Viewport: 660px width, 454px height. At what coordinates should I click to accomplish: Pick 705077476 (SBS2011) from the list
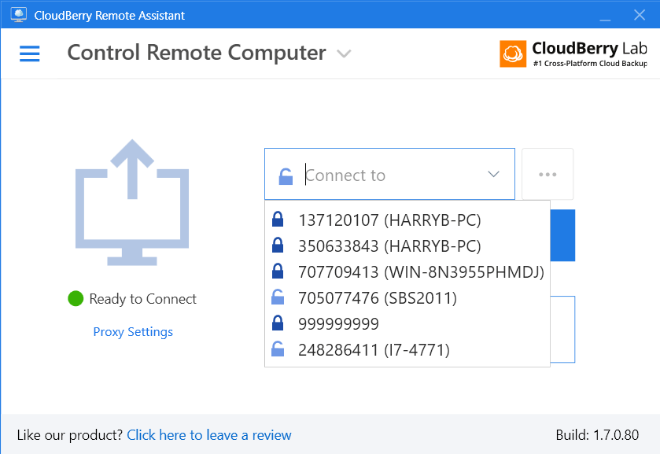[378, 298]
